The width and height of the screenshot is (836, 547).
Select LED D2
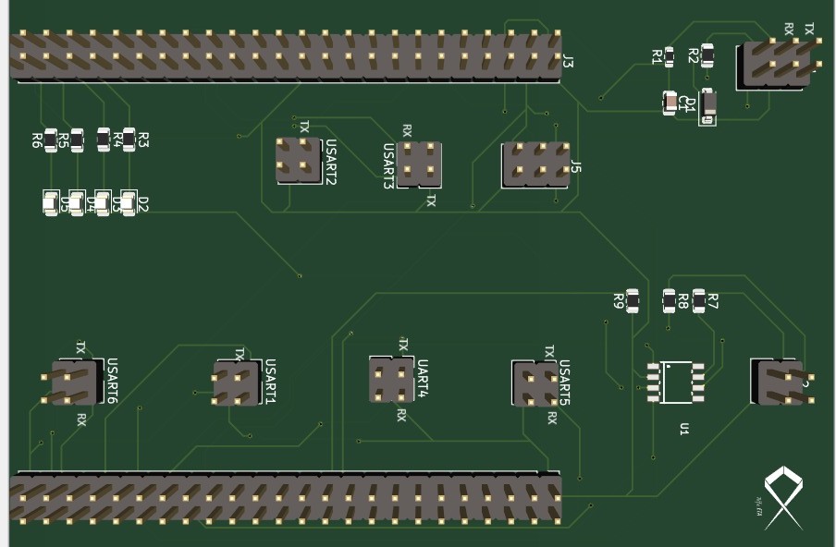pyautogui.click(x=128, y=203)
